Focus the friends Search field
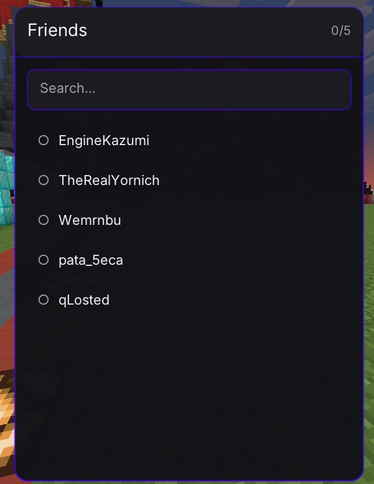Image resolution: width=374 pixels, height=484 pixels. click(189, 89)
